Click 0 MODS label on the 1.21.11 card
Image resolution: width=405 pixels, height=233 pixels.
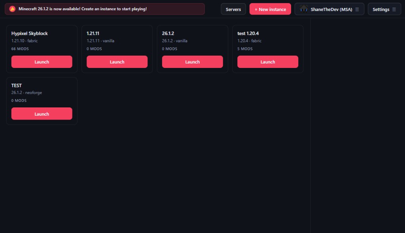pos(94,49)
